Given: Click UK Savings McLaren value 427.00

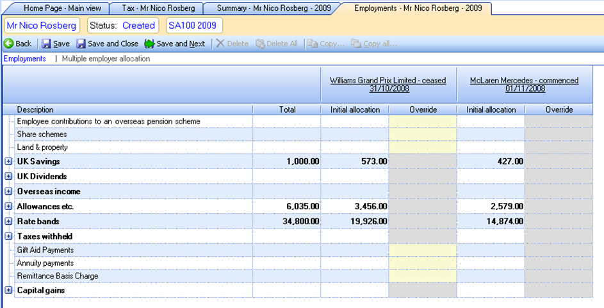Looking at the screenshot, I should coord(510,162).
